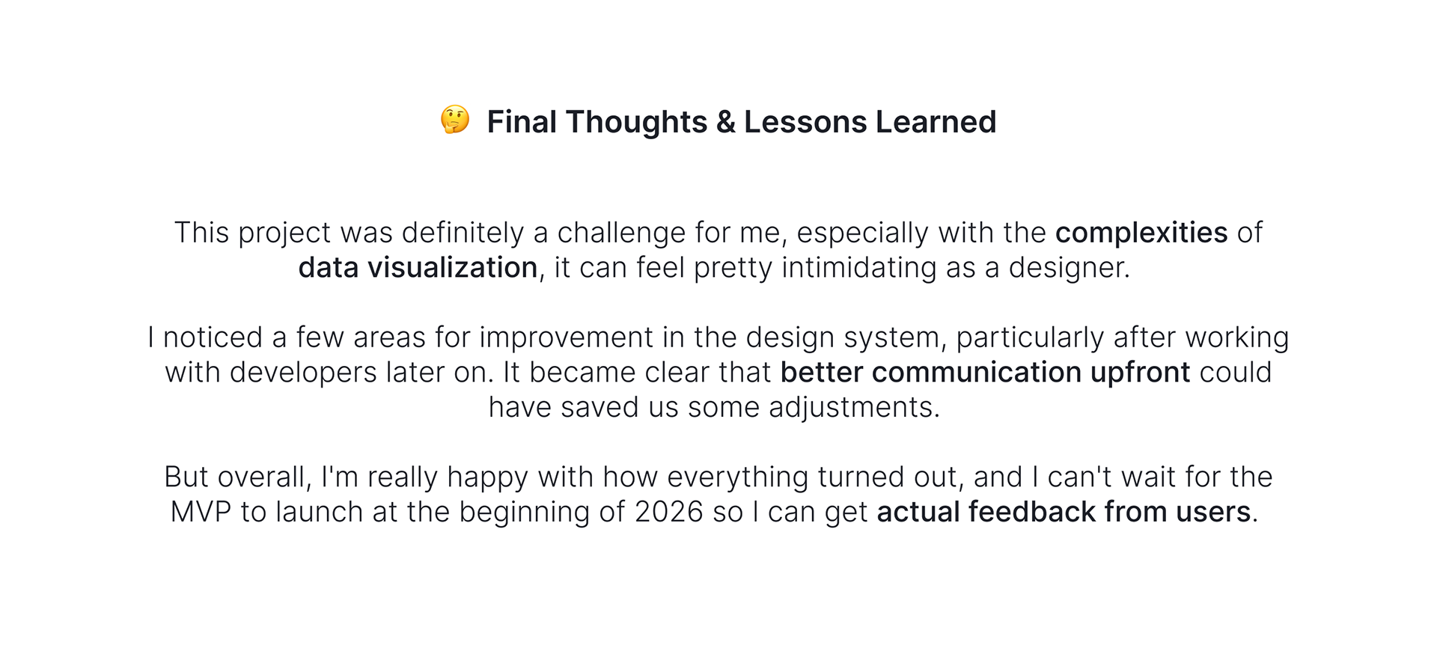Click the phrase "everything turned out"

811,477
